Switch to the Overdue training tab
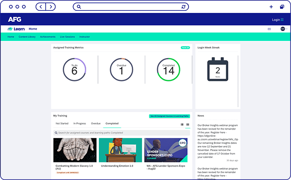 tap(96, 123)
